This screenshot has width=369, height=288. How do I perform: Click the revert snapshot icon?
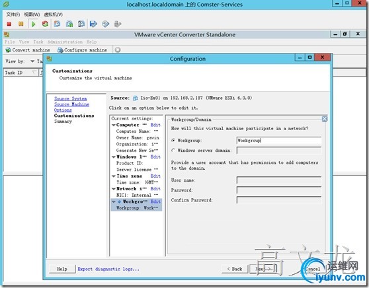[x=69, y=24]
